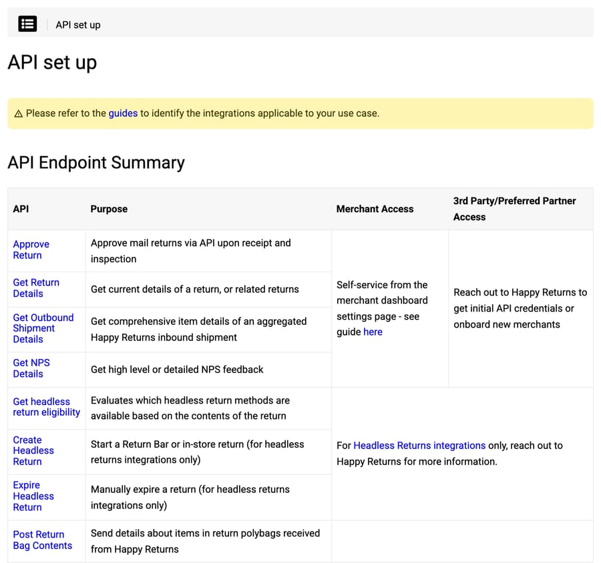Screen dimensions: 601x563
Task: Open the table of contents list icon
Action: coord(27,24)
